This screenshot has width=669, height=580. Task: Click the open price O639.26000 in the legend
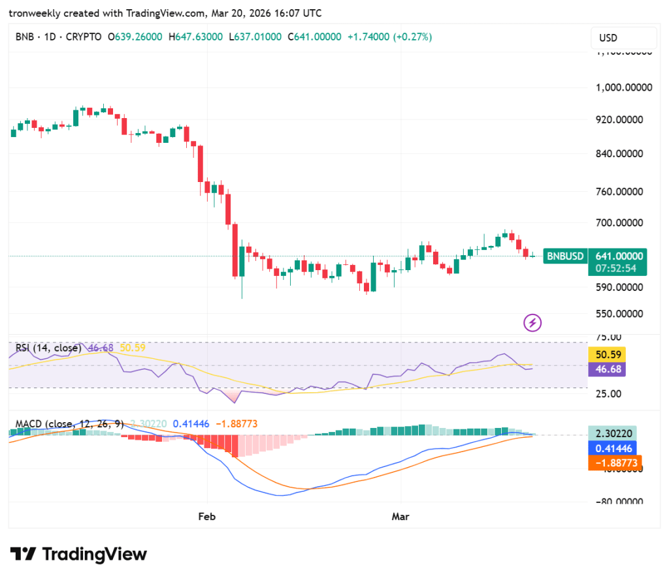(135, 37)
